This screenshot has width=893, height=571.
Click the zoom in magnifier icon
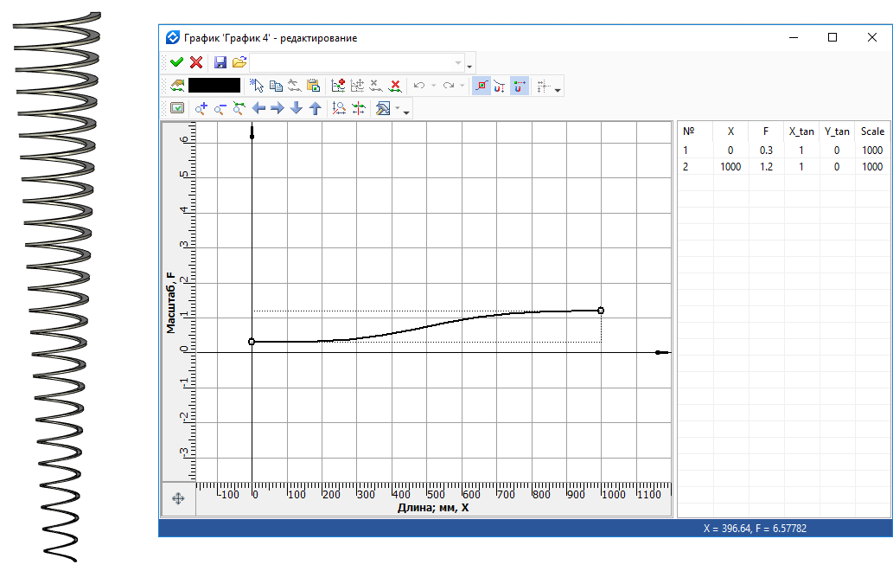[201, 109]
